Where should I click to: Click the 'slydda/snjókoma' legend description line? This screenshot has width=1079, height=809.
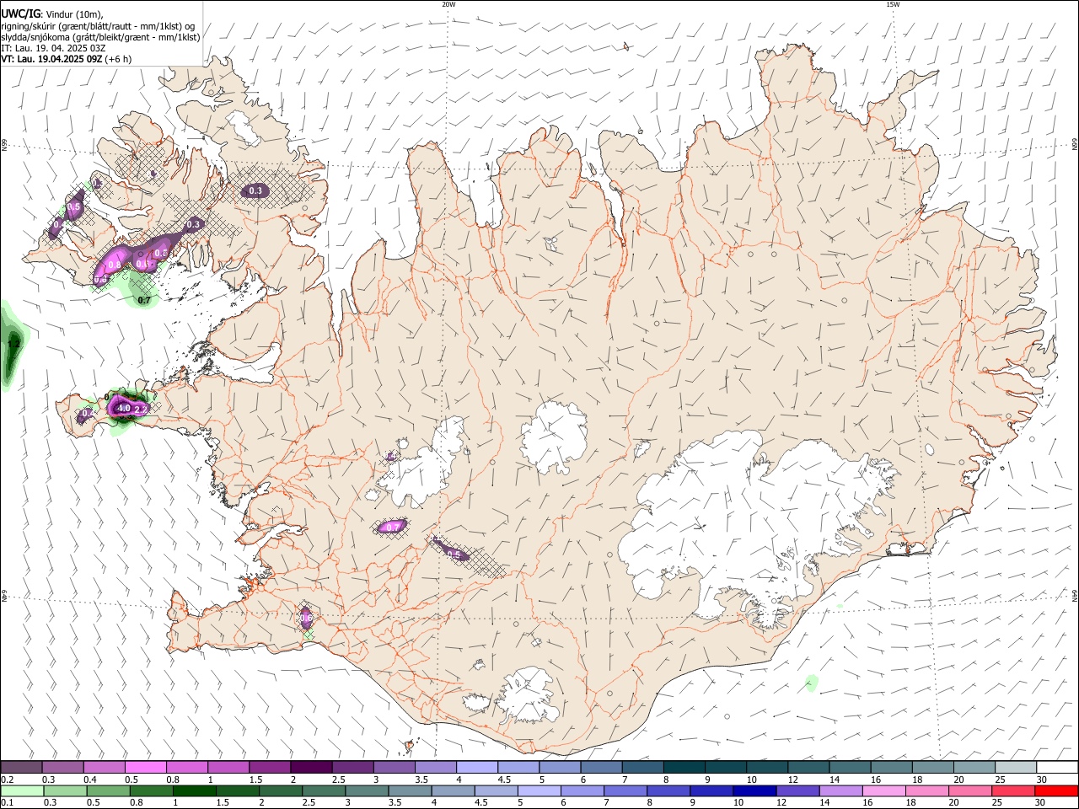click(x=100, y=37)
